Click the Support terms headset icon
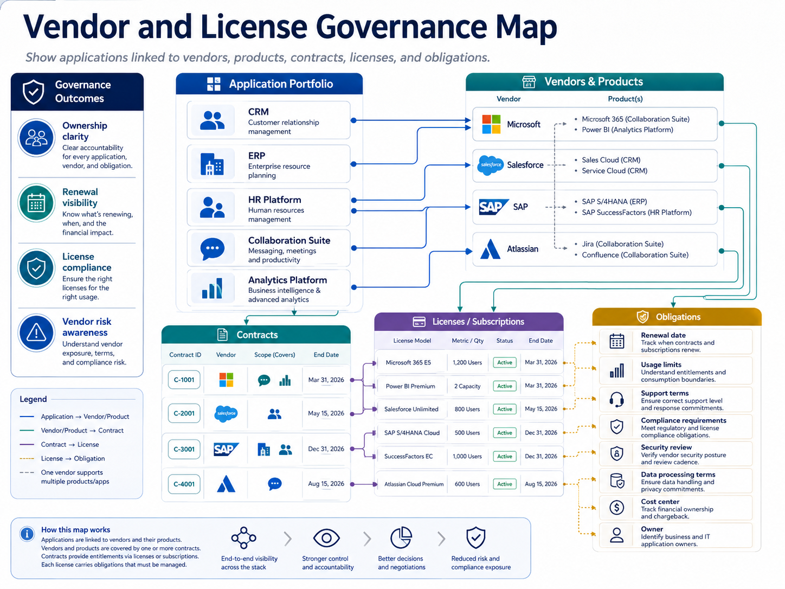785x589 pixels. tap(617, 400)
